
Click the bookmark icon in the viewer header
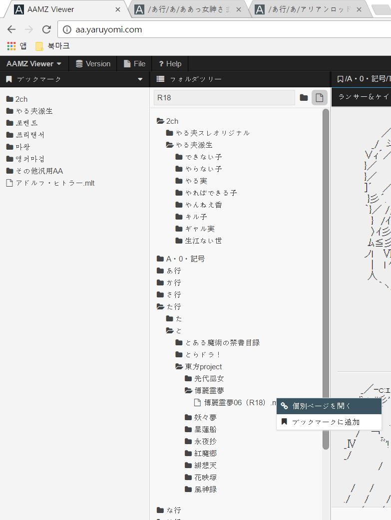pos(340,79)
